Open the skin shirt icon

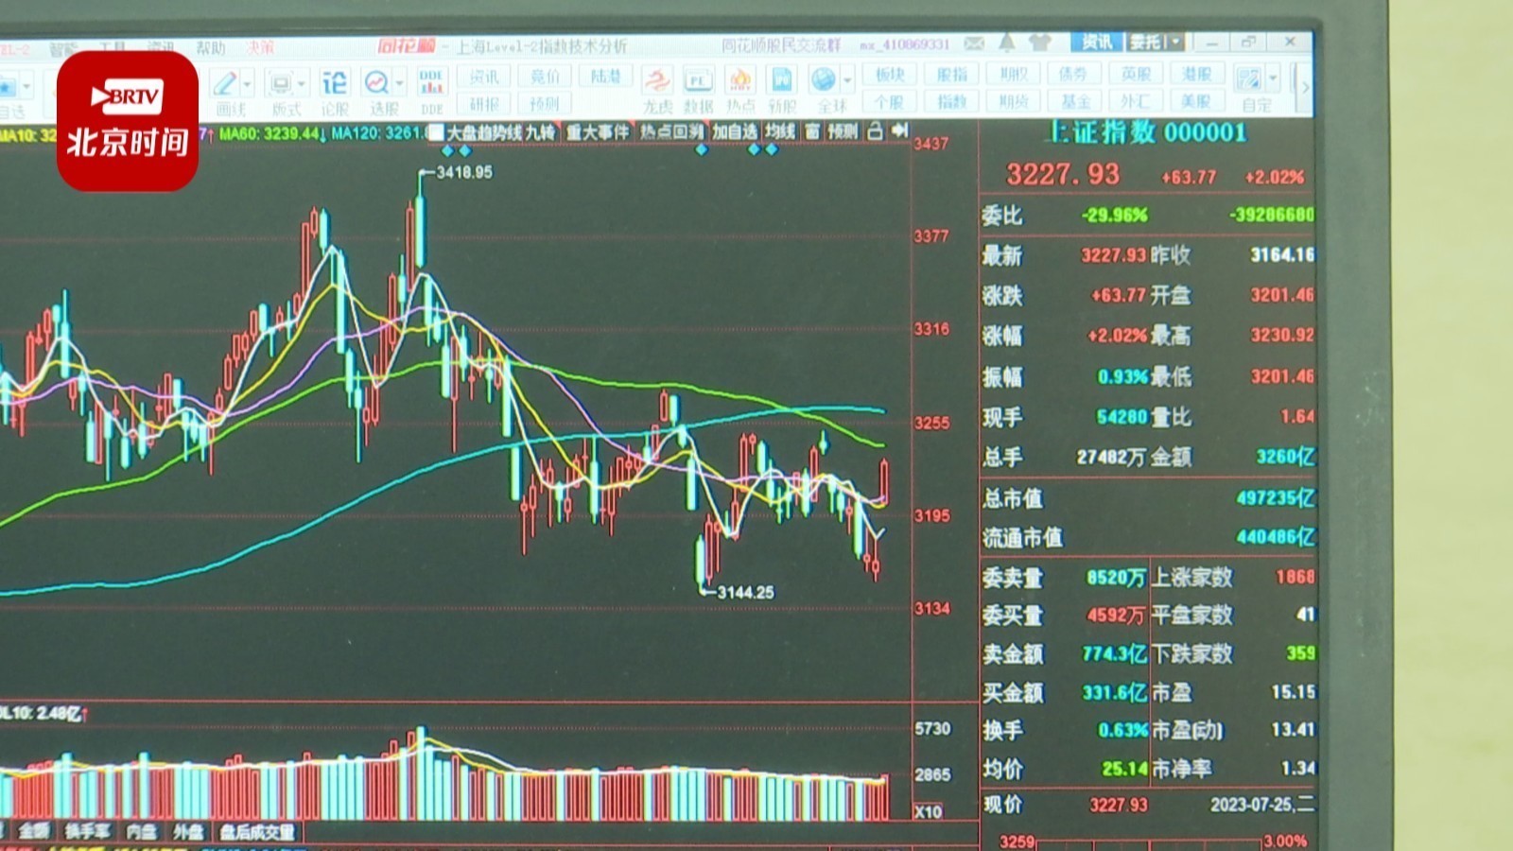point(1040,43)
